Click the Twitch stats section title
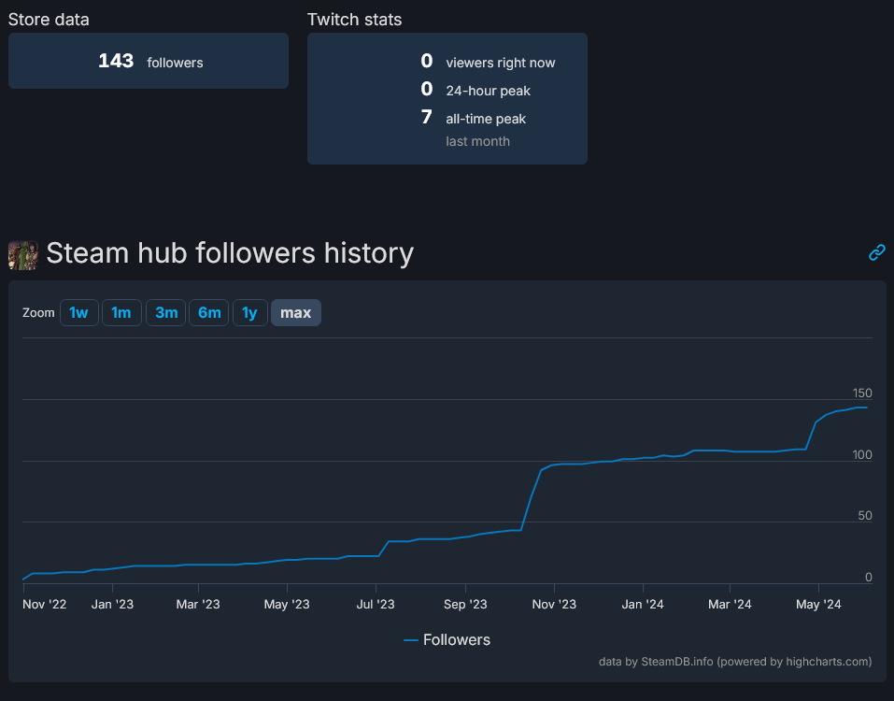 tap(354, 19)
